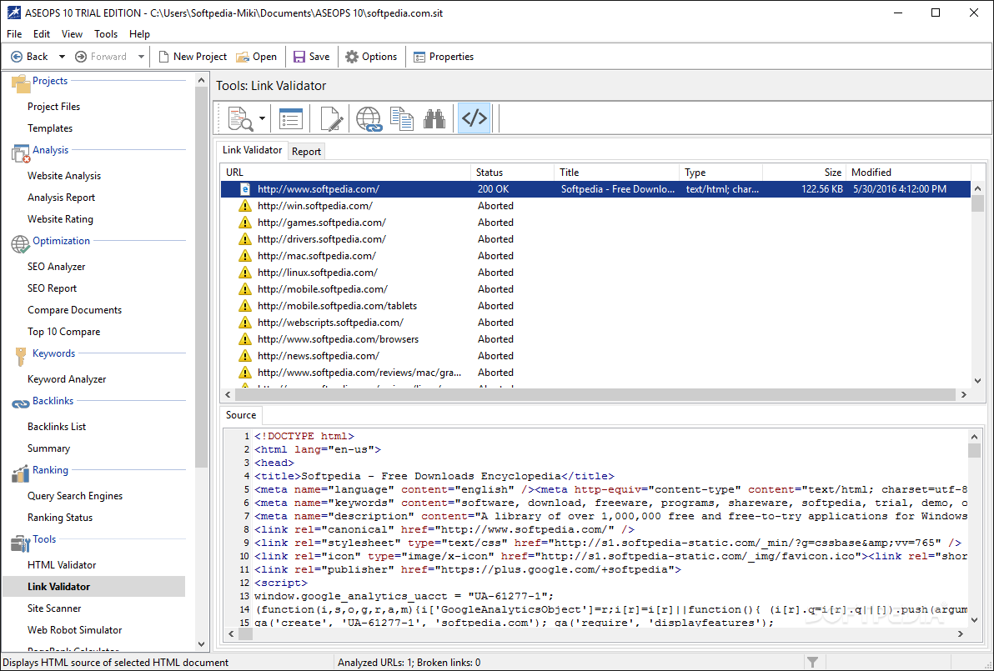Open the Edit menu
994x671 pixels.
pyautogui.click(x=42, y=33)
